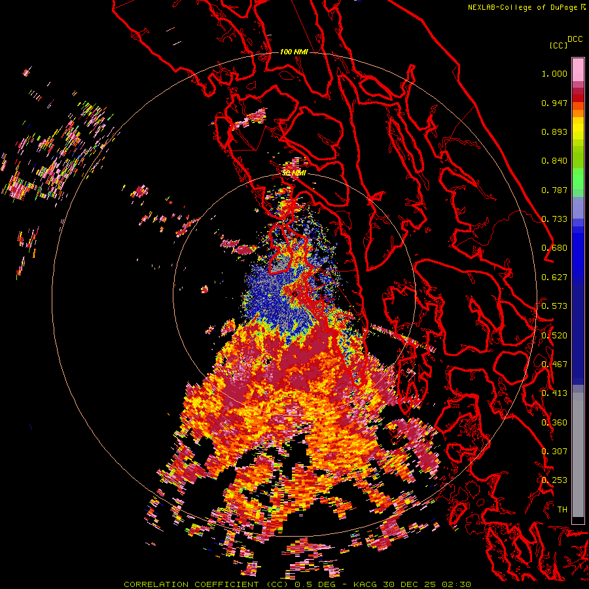Screen dimensions: 589x589
Task: Click the 0.893 legend value
Action: click(554, 132)
